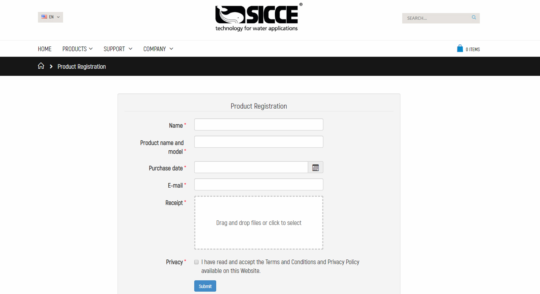Click the E-mail input field
540x294 pixels.
(258, 185)
